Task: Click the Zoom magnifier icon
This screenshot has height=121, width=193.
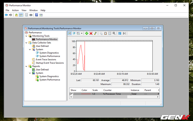Action: pyautogui.click(x=114, y=33)
